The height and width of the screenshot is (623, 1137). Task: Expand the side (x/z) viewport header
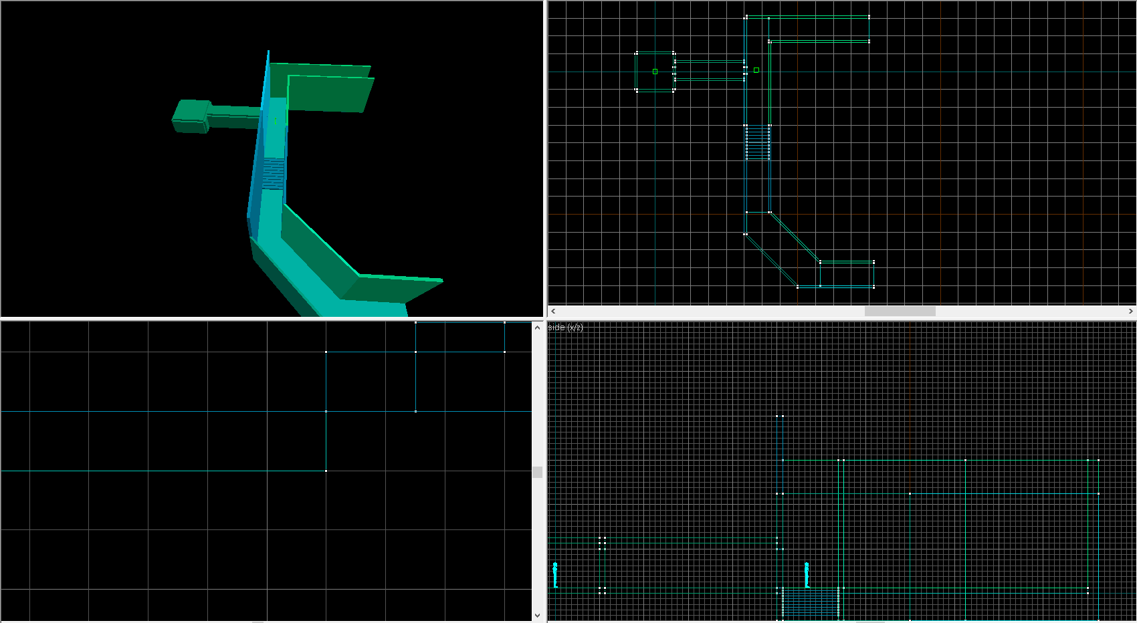[x=565, y=328]
